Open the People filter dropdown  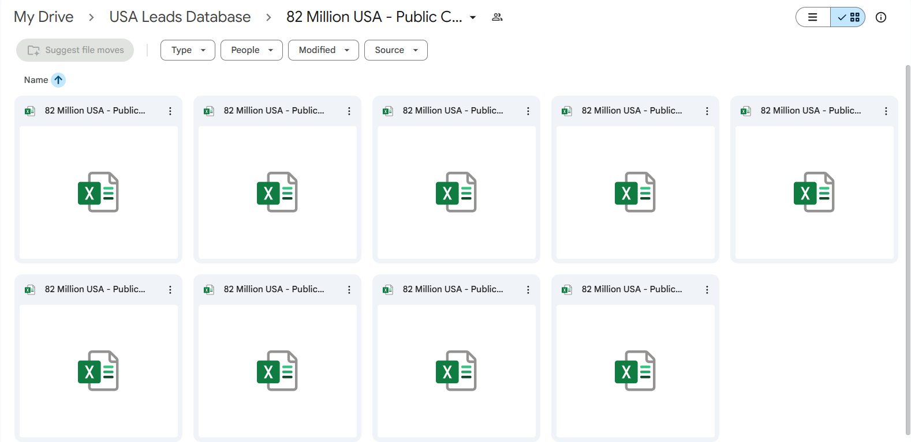tap(252, 50)
